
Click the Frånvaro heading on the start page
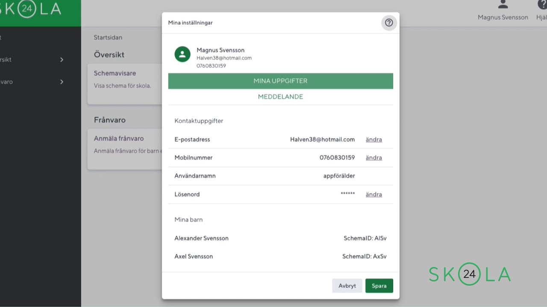pos(110,120)
